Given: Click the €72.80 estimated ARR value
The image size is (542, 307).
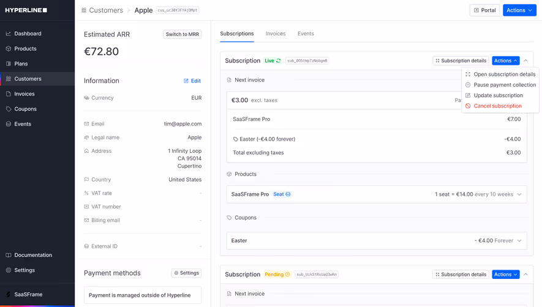Looking at the screenshot, I should [x=101, y=51].
